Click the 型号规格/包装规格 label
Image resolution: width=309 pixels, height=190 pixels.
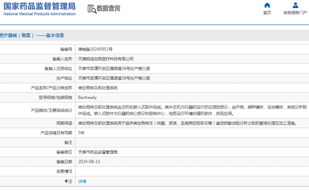[56, 98]
